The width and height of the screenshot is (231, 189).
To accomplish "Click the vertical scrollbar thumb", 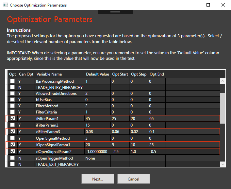I will pyautogui.click(x=223, y=108).
